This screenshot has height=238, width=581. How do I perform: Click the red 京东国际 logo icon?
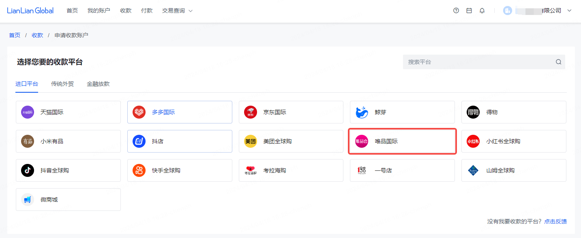[x=251, y=112]
